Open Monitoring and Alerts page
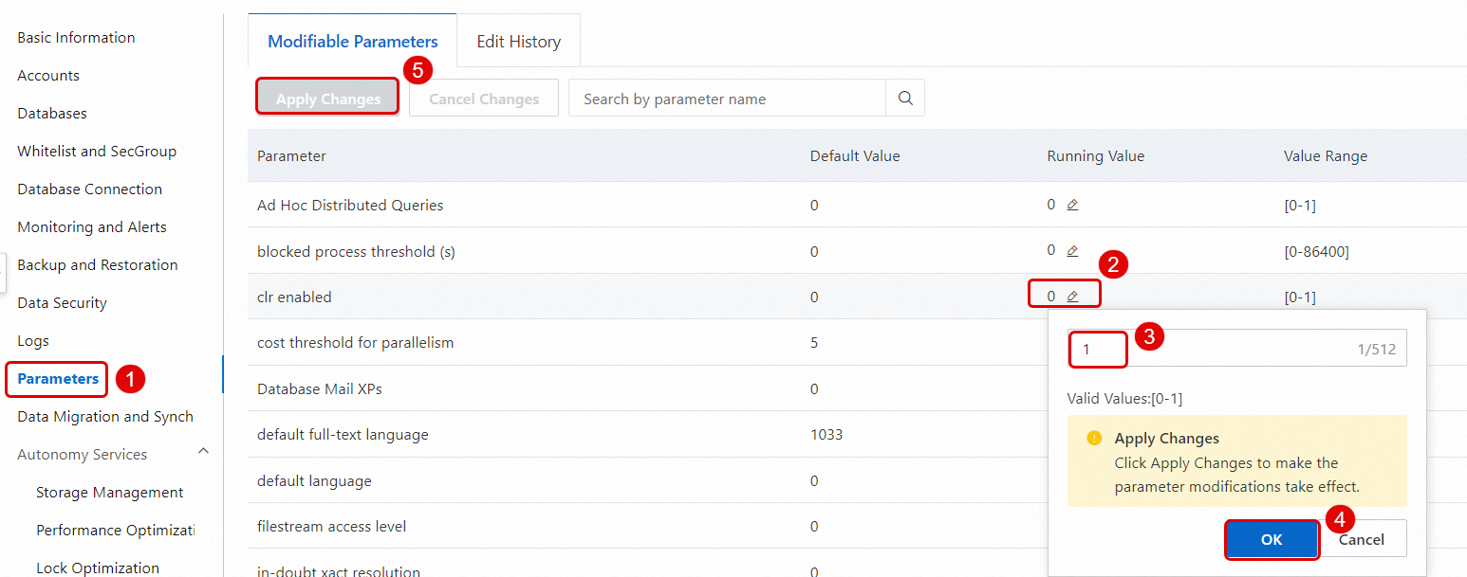The height and width of the screenshot is (577, 1467). tap(92, 227)
